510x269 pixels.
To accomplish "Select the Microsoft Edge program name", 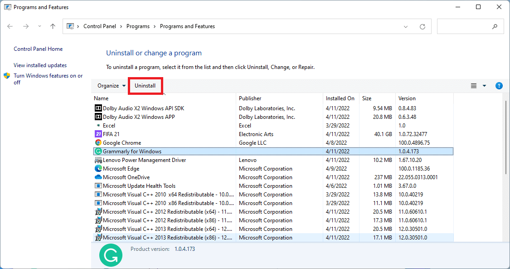I will tap(121, 168).
